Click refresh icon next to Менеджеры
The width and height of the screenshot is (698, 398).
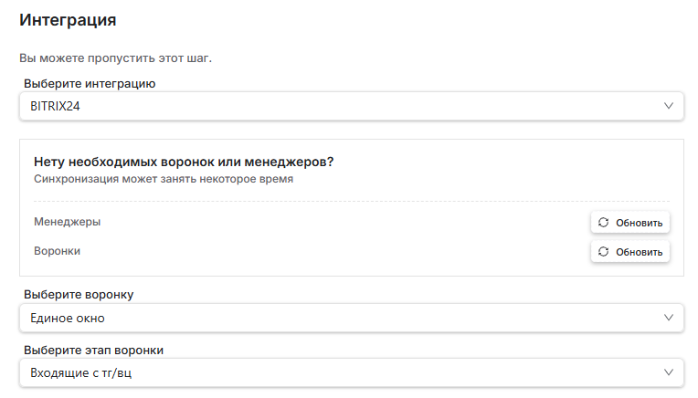tap(603, 222)
